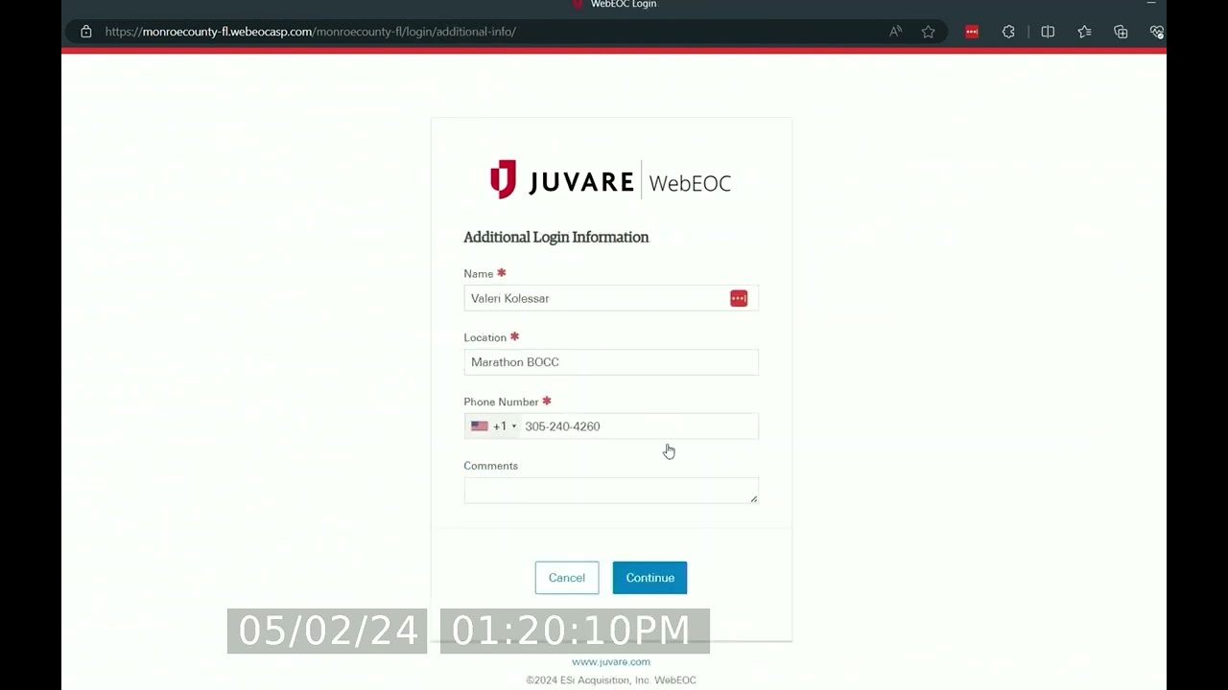Open the +1 country code dropdown
The width and height of the screenshot is (1228, 690).
coord(493,426)
